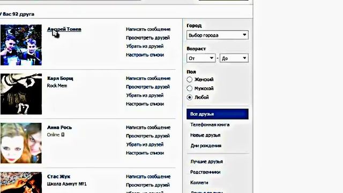
Task: Select Все друзья list
Action: click(218, 114)
